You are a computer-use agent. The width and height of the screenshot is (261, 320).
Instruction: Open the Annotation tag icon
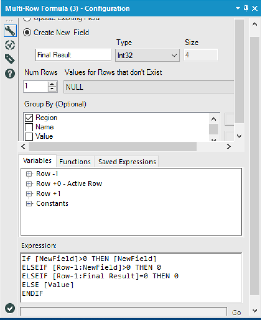coord(10,59)
